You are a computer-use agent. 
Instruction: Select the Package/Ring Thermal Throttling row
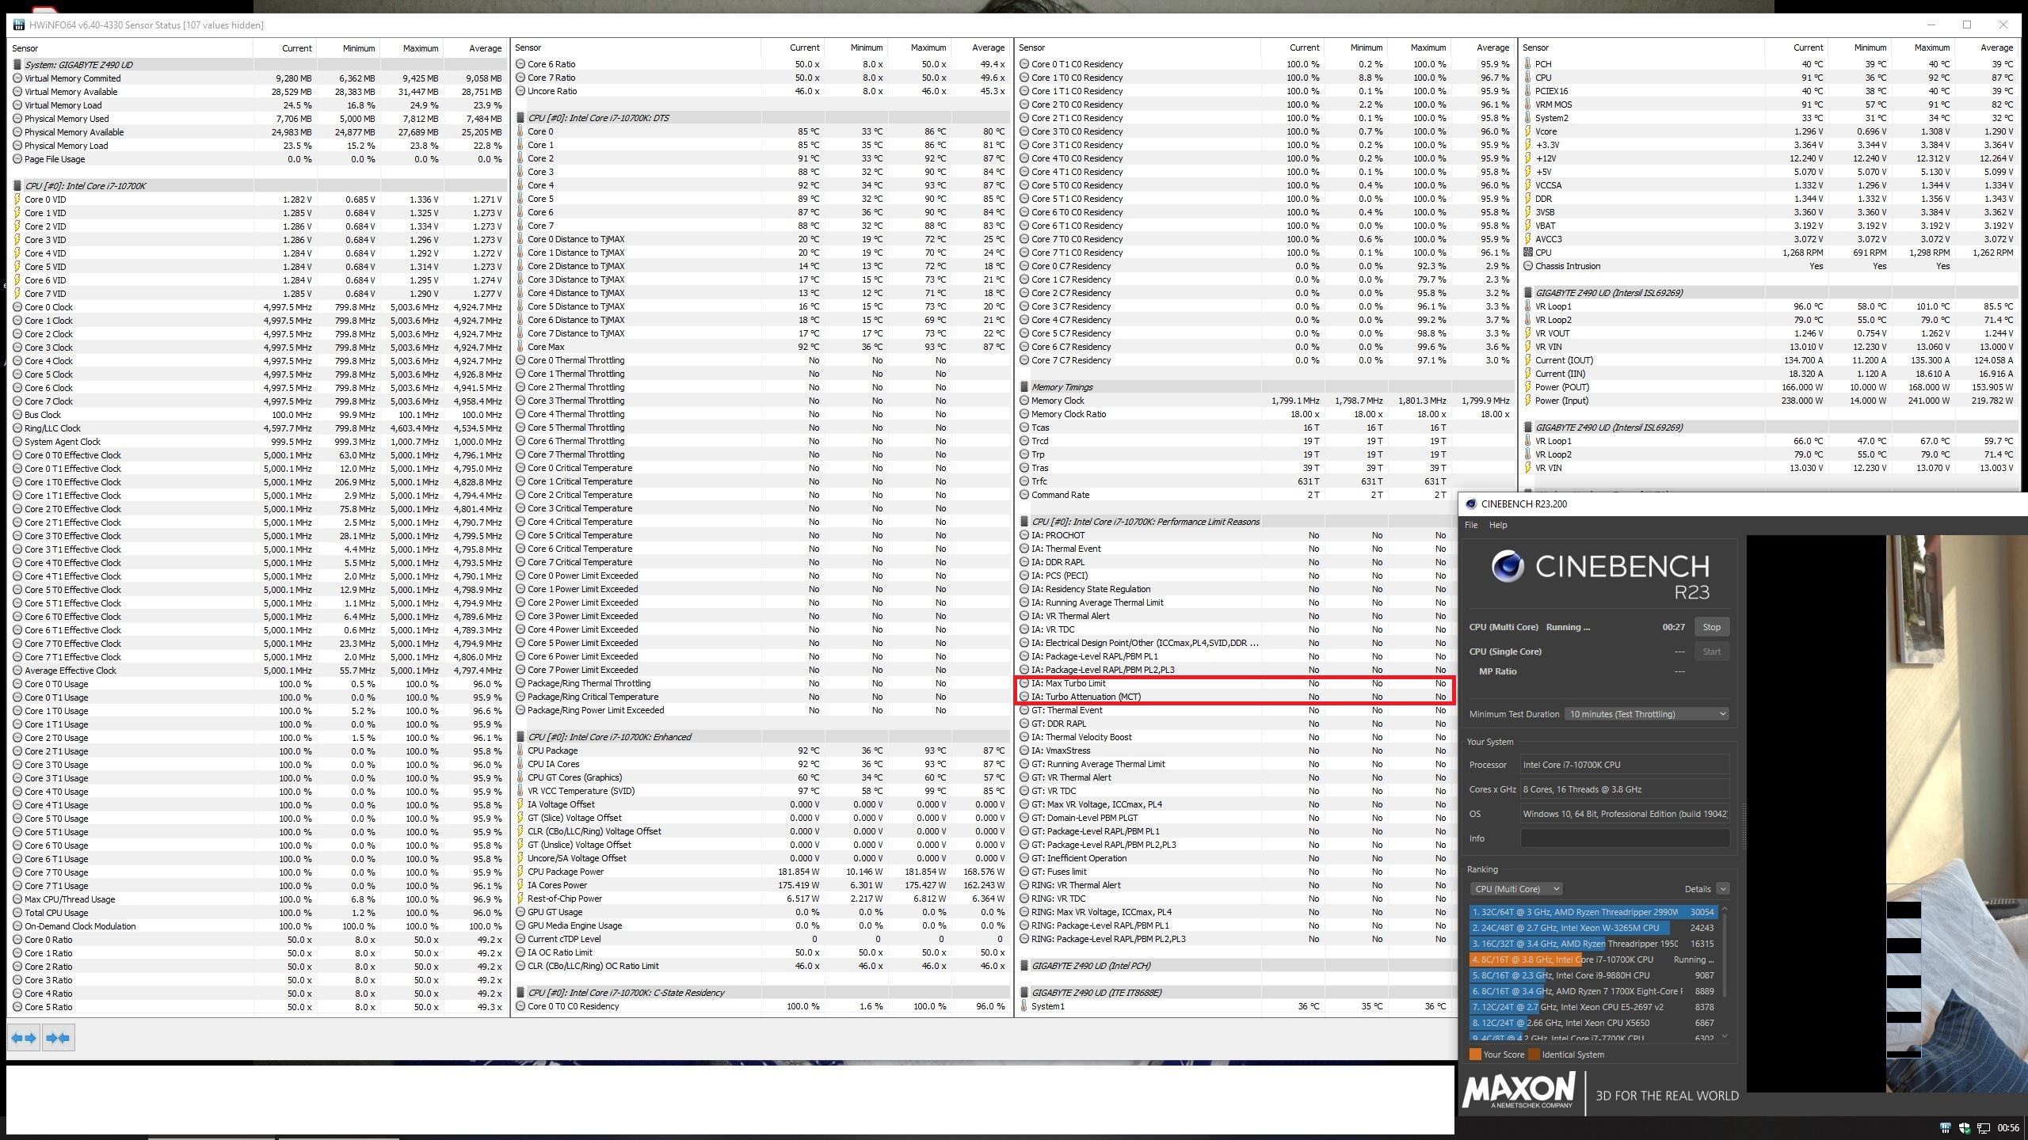coord(761,683)
